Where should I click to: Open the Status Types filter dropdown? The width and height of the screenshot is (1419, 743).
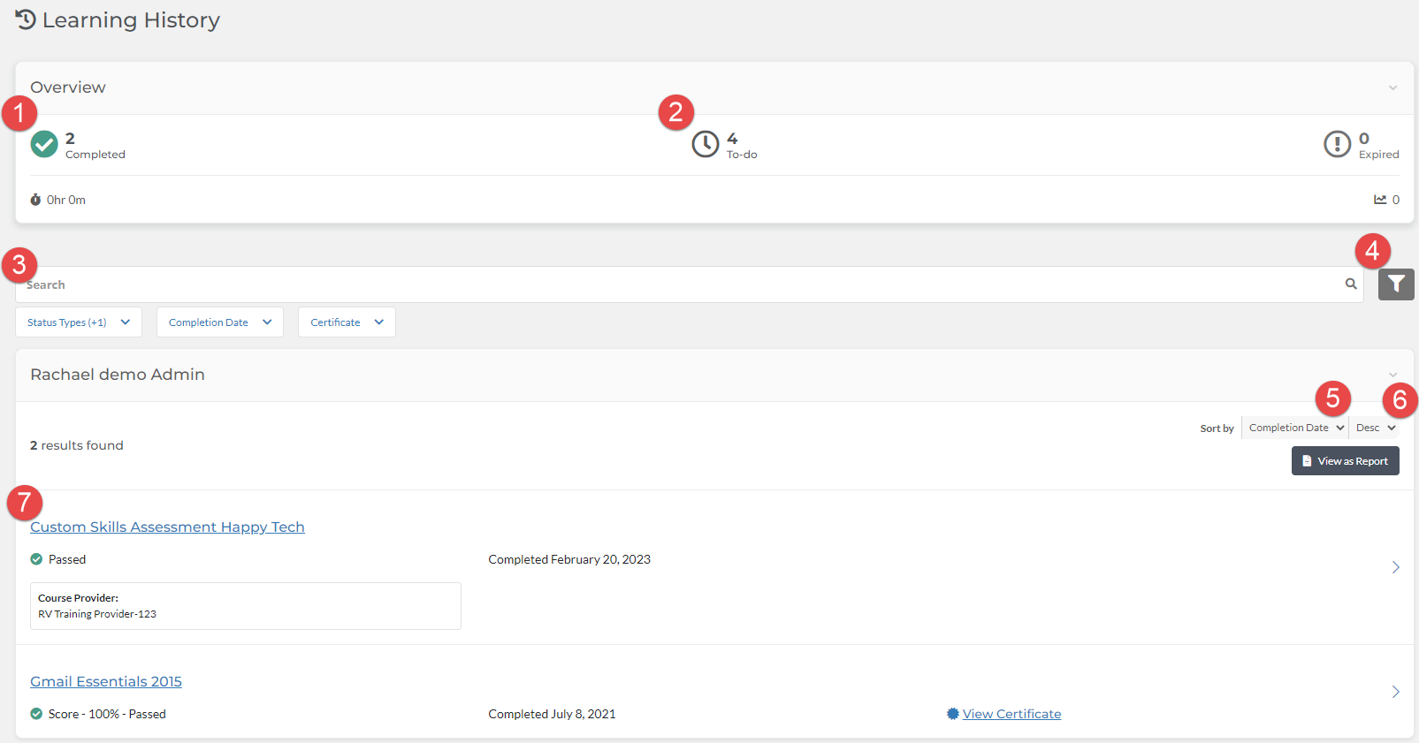[x=78, y=322]
